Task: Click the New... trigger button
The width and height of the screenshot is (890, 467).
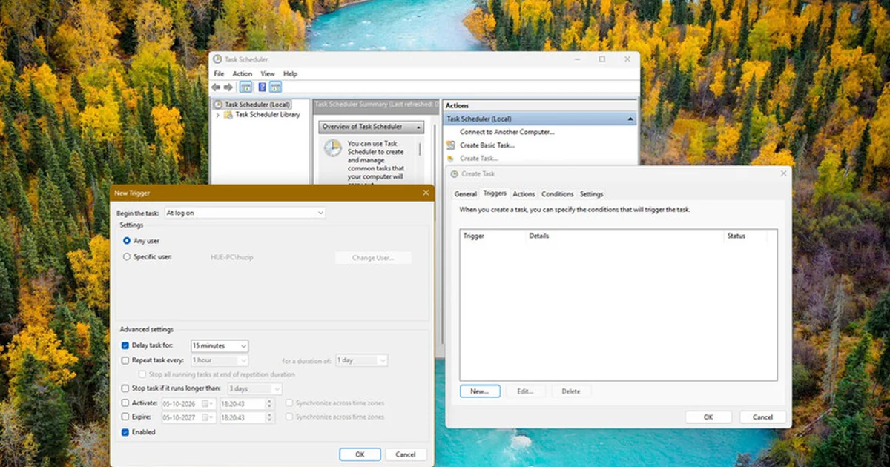Action: click(480, 391)
